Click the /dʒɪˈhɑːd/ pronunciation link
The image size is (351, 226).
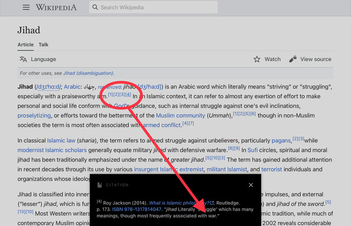pyautogui.click(x=48, y=87)
